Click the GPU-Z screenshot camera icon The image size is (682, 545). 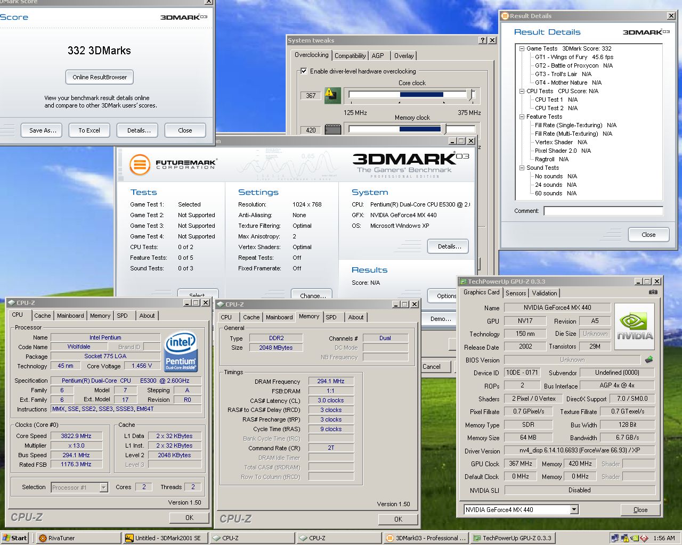point(653,292)
